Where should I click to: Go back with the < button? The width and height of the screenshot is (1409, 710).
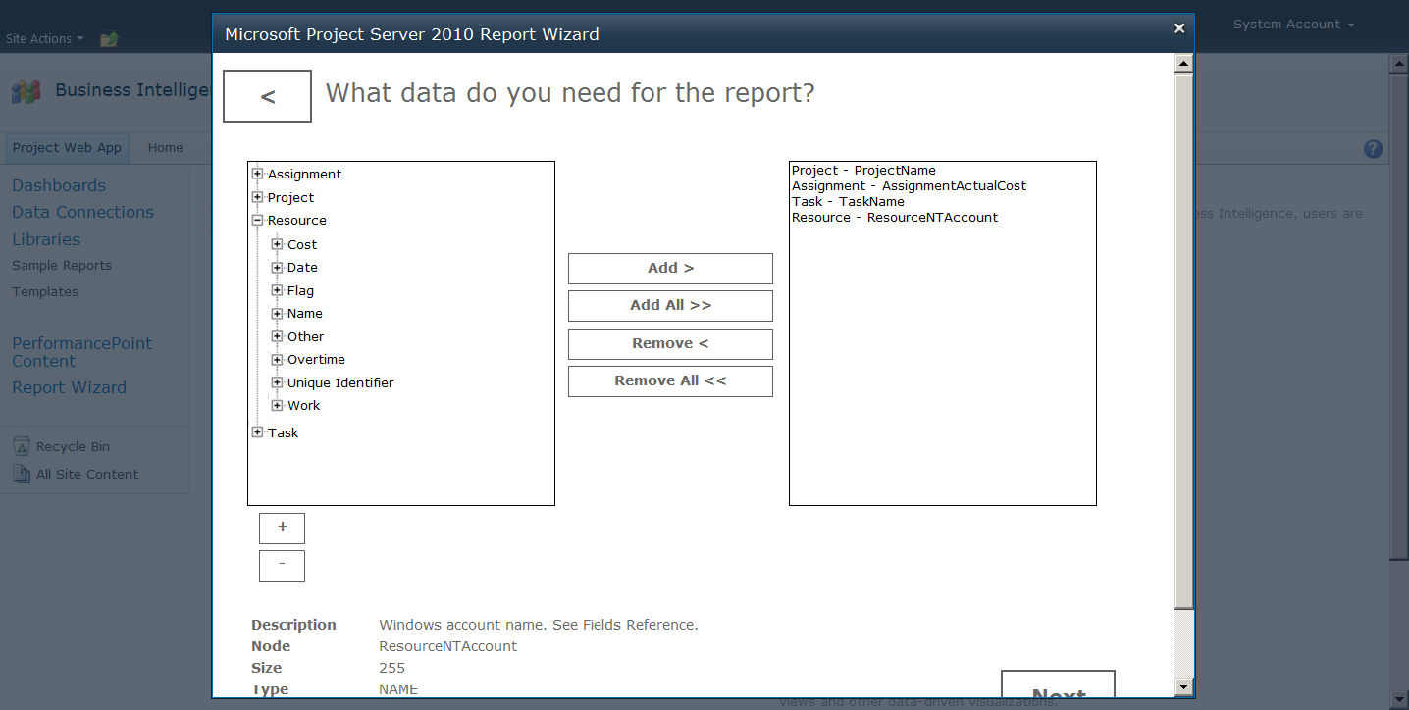tap(267, 96)
